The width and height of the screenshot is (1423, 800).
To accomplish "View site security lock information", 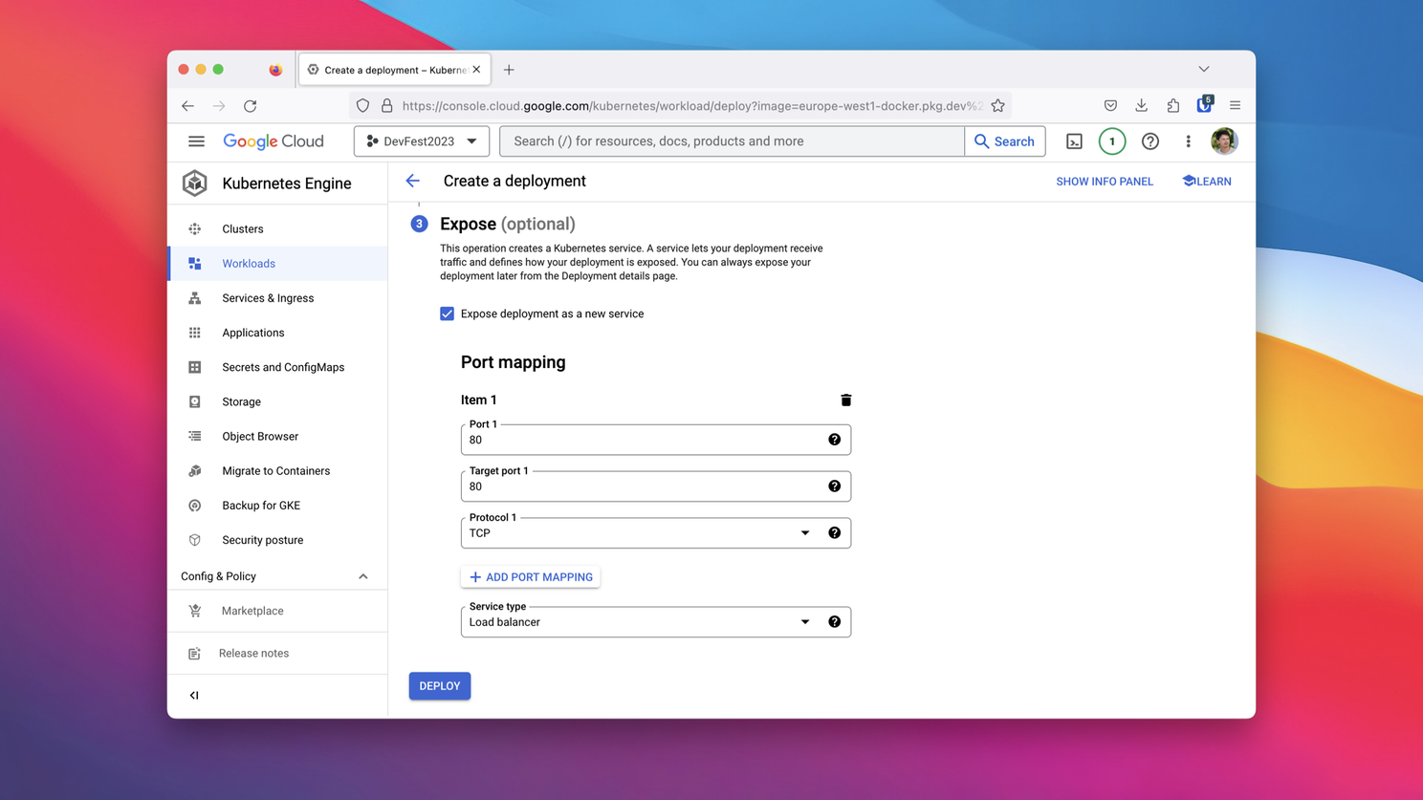I will [387, 106].
